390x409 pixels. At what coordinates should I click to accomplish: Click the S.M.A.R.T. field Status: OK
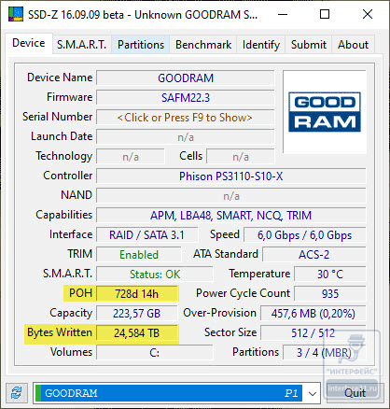pyautogui.click(x=155, y=275)
